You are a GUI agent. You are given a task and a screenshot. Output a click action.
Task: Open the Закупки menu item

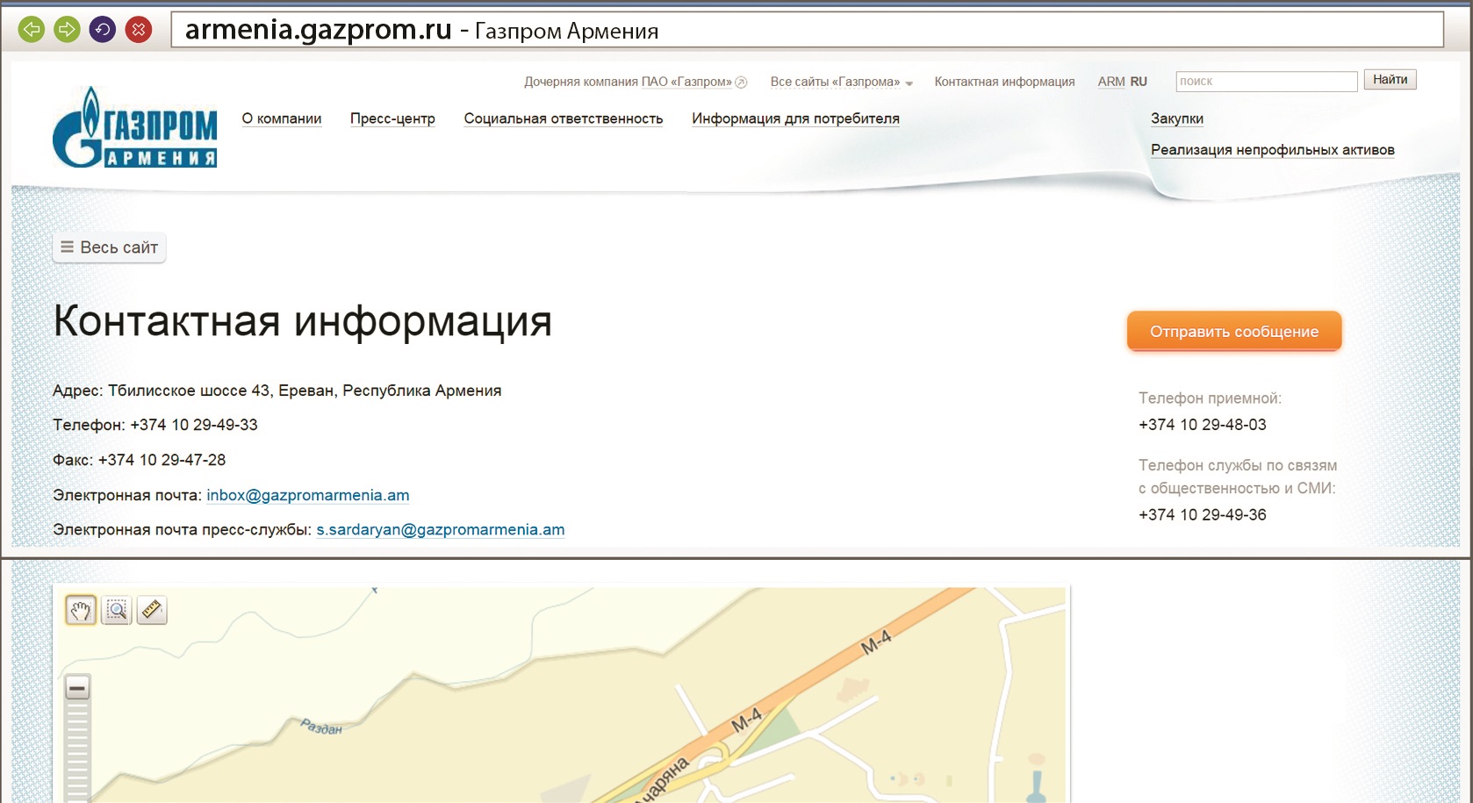(1177, 118)
